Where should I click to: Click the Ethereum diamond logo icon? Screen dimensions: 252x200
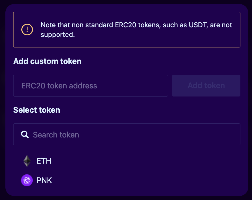[x=27, y=161]
